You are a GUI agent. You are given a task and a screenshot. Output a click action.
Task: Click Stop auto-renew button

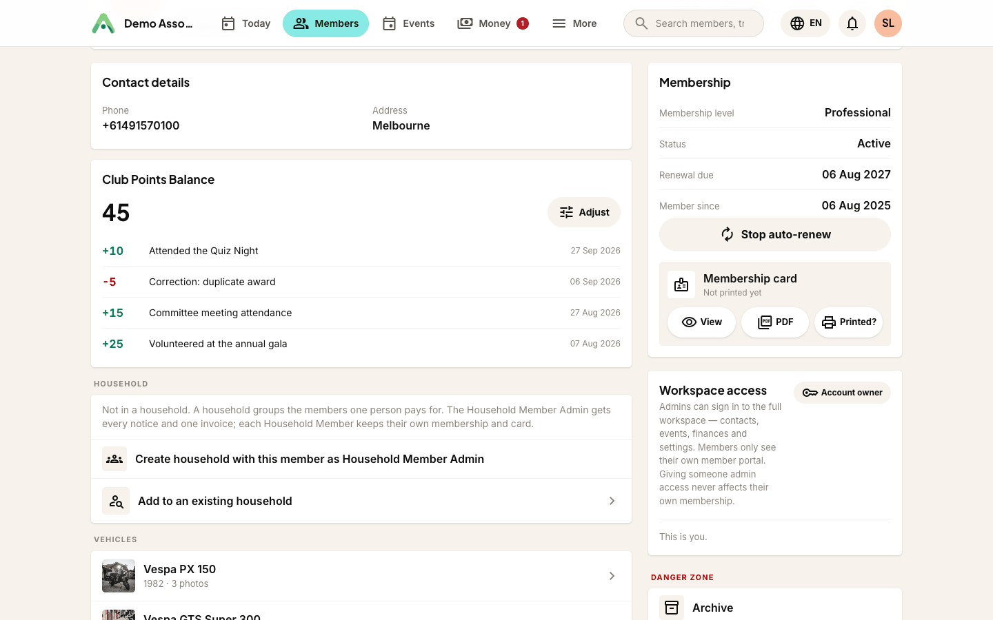[775, 234]
